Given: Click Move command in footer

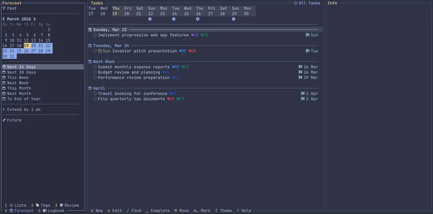Looking at the screenshot, I should coord(181,211).
